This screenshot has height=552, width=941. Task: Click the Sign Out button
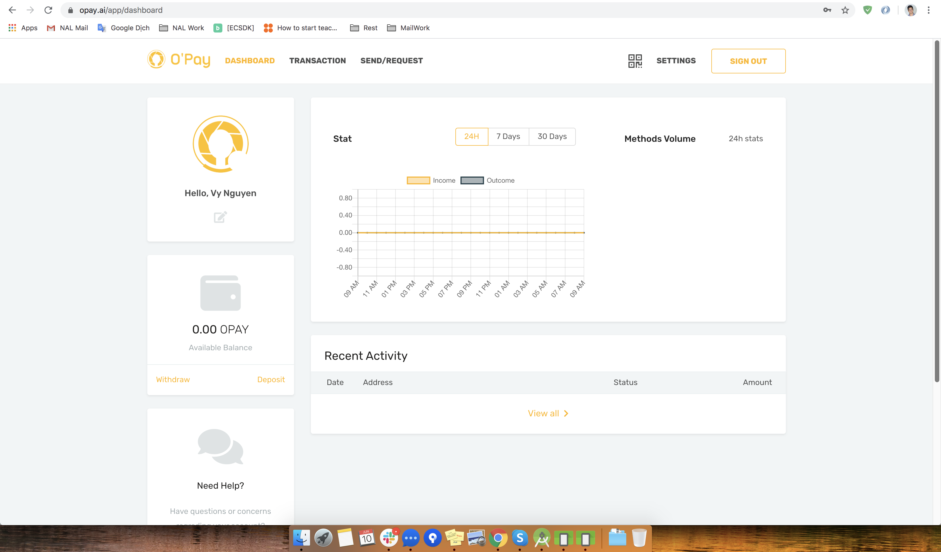pos(748,61)
